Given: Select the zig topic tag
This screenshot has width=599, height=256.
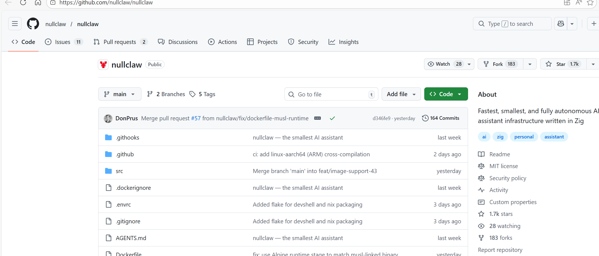Looking at the screenshot, I should pyautogui.click(x=500, y=137).
